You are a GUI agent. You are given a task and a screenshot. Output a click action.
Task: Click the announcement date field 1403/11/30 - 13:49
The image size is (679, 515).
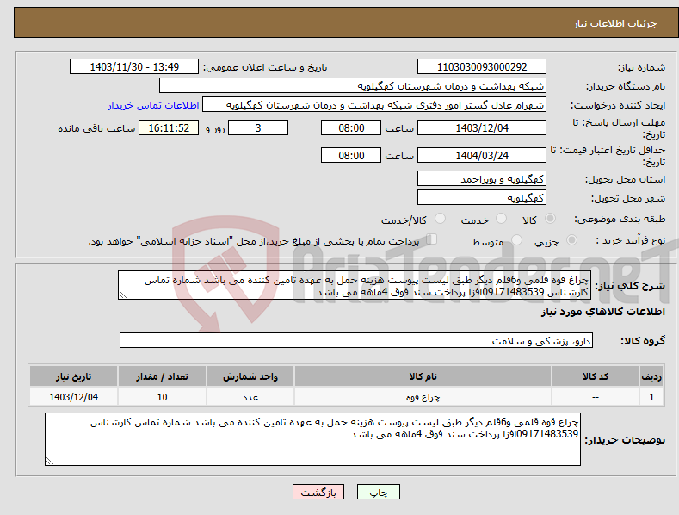[134, 67]
